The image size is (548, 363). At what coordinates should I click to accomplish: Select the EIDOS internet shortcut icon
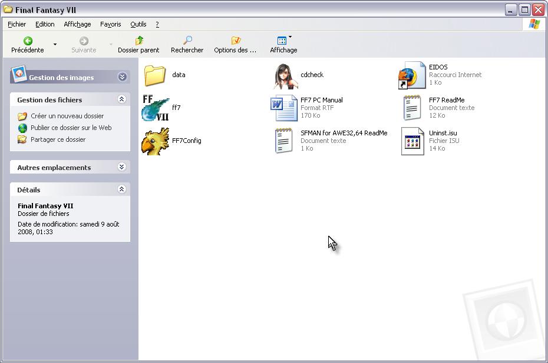pyautogui.click(x=412, y=75)
